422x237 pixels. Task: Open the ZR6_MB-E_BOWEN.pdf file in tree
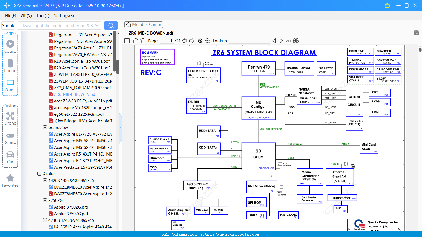(75, 94)
